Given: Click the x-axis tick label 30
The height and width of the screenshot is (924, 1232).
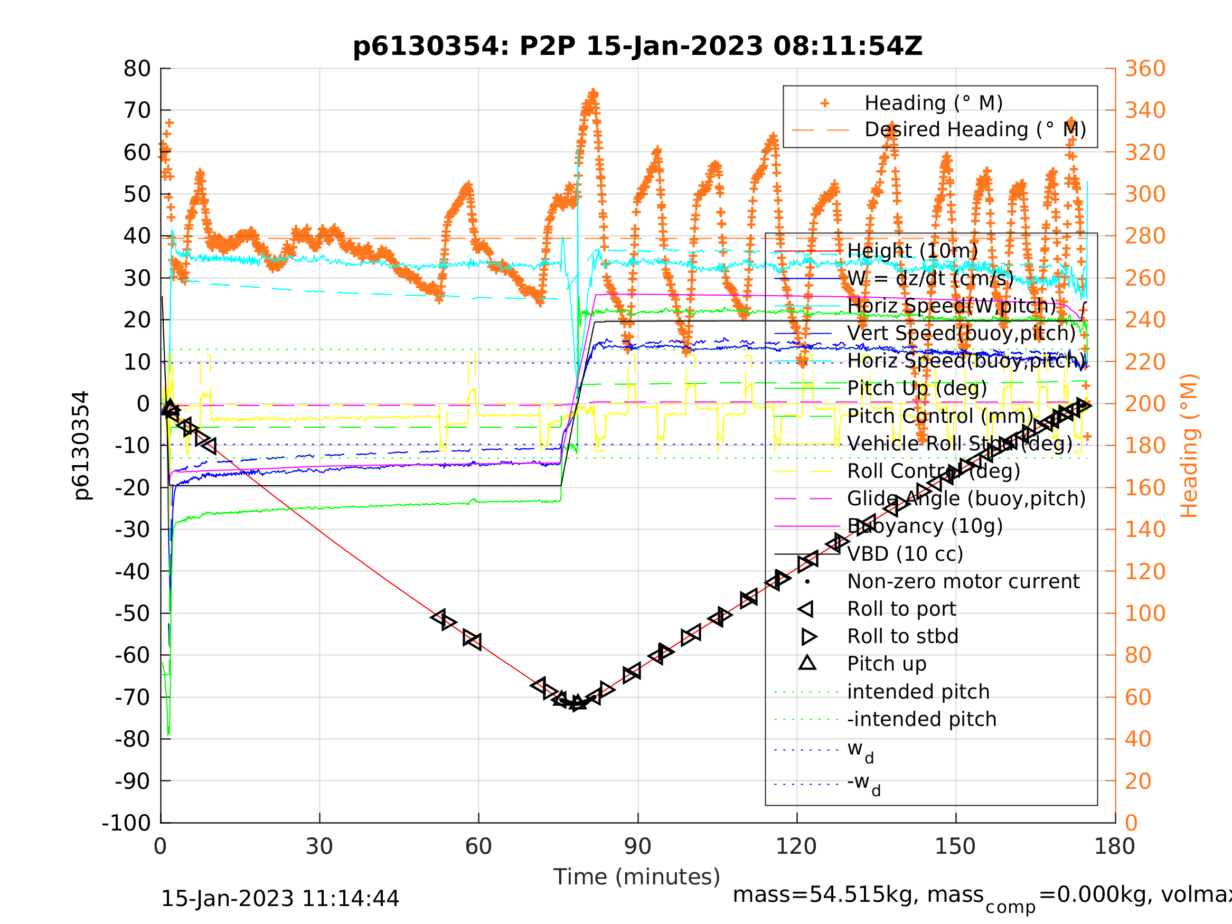Looking at the screenshot, I should [319, 846].
